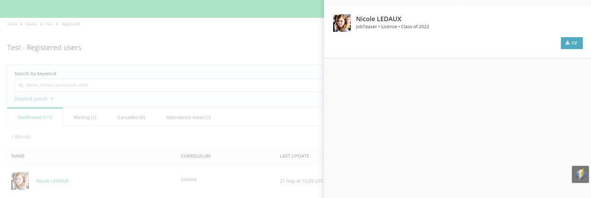
Task: Click the 21 May at 15:29 UTC cell
Action: (x=301, y=181)
